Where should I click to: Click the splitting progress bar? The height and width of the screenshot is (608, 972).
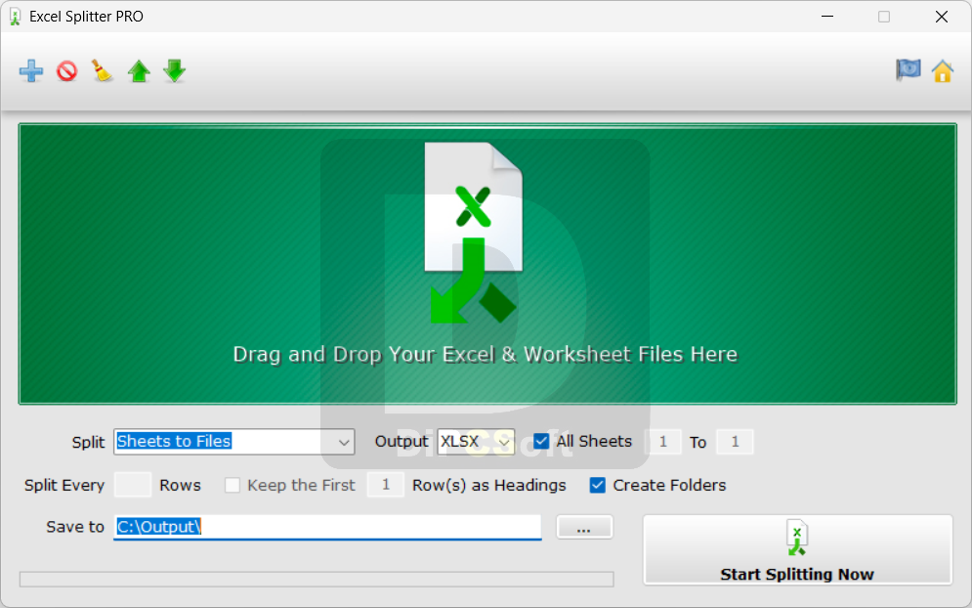pos(317,580)
